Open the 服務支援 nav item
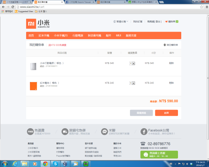Image resolution: width=209 pixels, height=167 pixels. (x=131, y=36)
